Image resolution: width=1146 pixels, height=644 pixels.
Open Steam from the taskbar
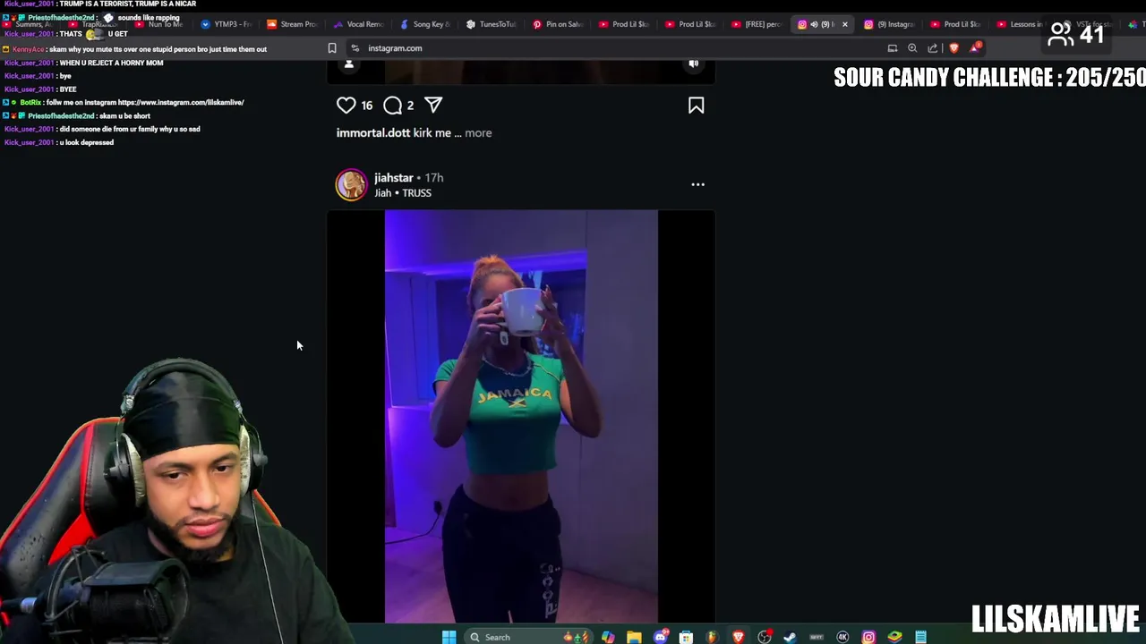(x=790, y=637)
